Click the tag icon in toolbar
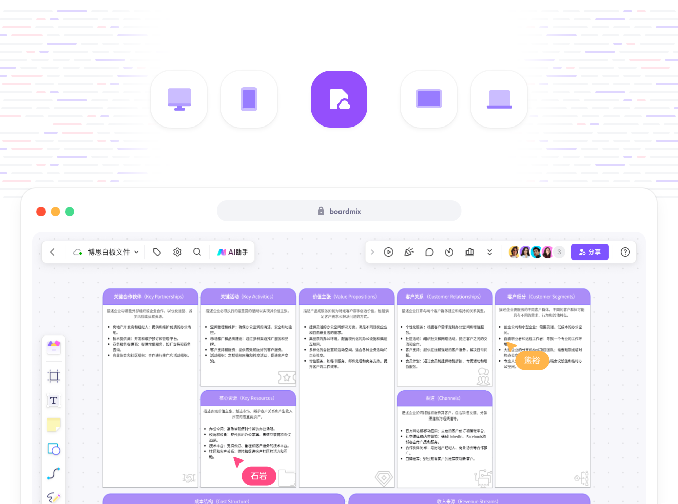Viewport: 678px width, 504px height. coord(157,252)
